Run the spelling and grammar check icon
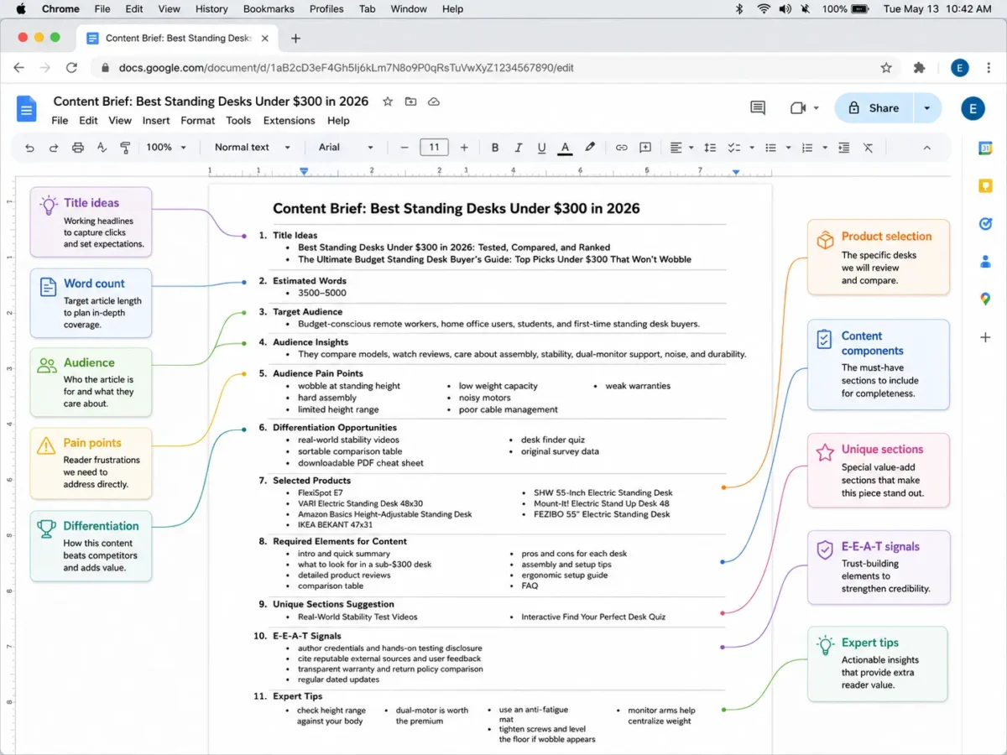This screenshot has width=1007, height=755. tap(102, 148)
